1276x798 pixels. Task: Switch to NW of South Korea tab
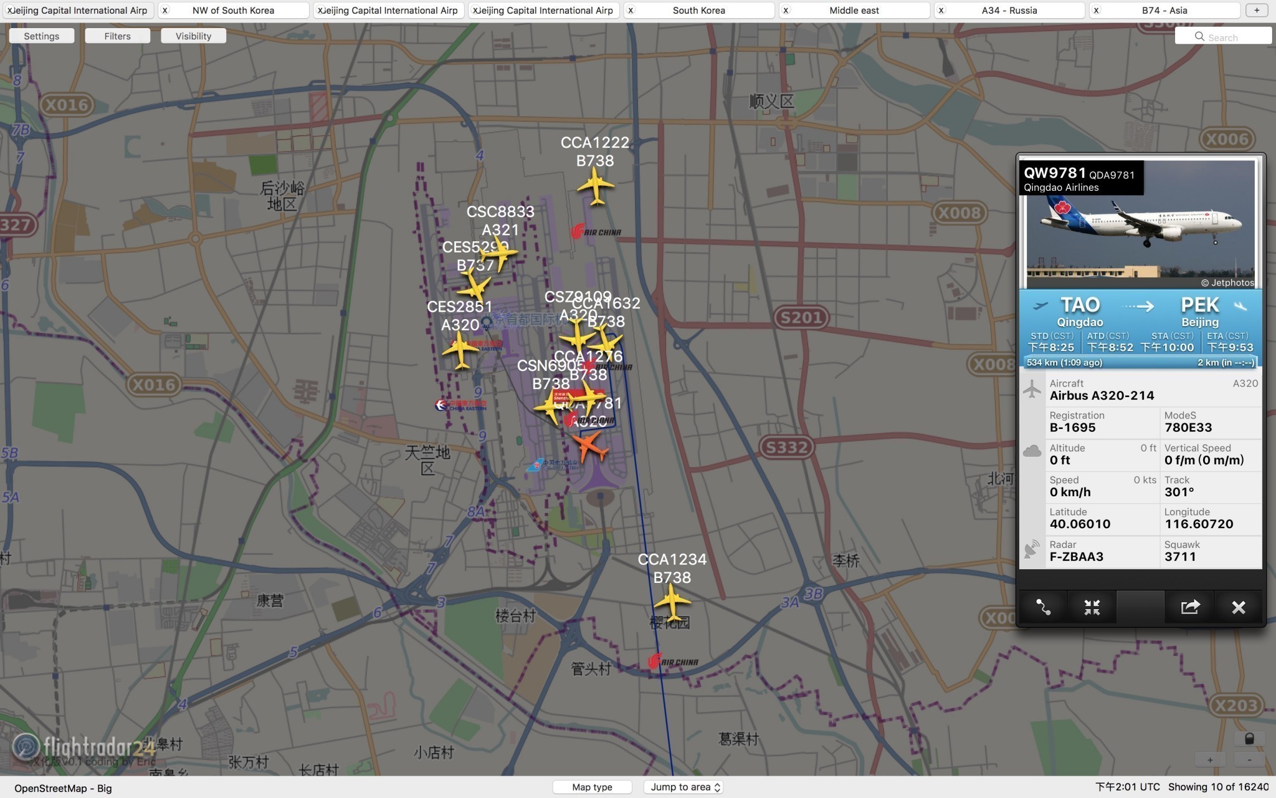point(233,11)
